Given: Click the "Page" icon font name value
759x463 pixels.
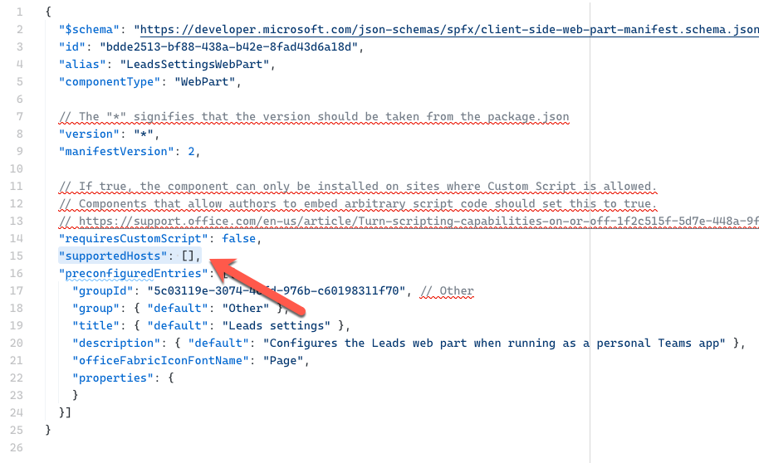Looking at the screenshot, I should (x=283, y=360).
